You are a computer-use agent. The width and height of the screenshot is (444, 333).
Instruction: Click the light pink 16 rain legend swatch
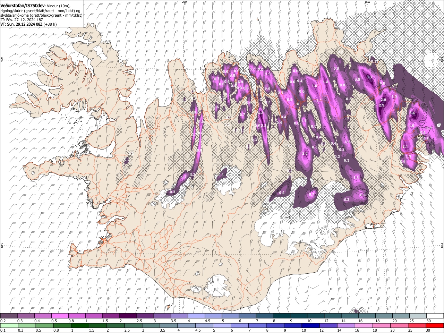click(x=364, y=326)
